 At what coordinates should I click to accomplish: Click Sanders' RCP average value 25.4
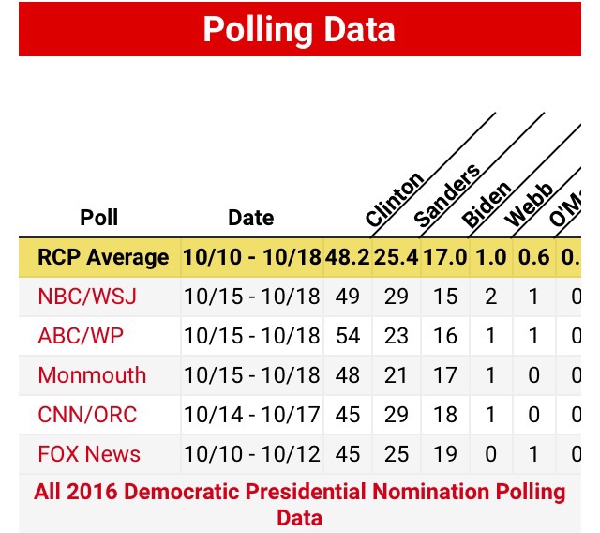click(x=397, y=257)
